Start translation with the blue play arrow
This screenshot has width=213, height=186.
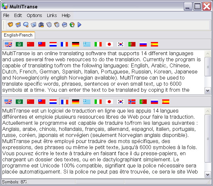tap(79, 25)
